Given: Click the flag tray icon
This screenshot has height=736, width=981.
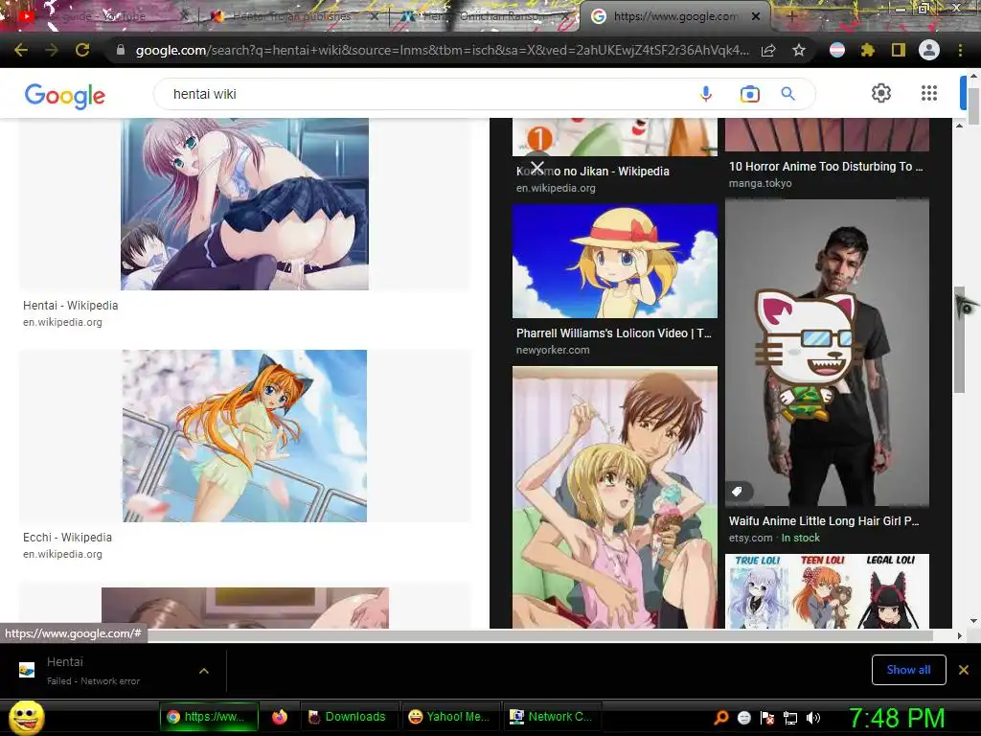Looking at the screenshot, I should click(x=767, y=718).
